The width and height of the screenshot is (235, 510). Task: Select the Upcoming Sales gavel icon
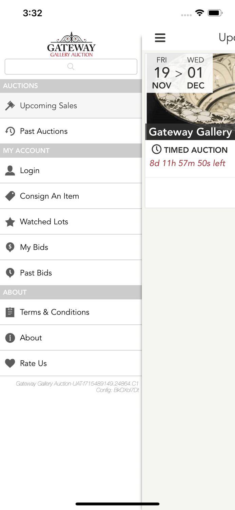point(11,105)
